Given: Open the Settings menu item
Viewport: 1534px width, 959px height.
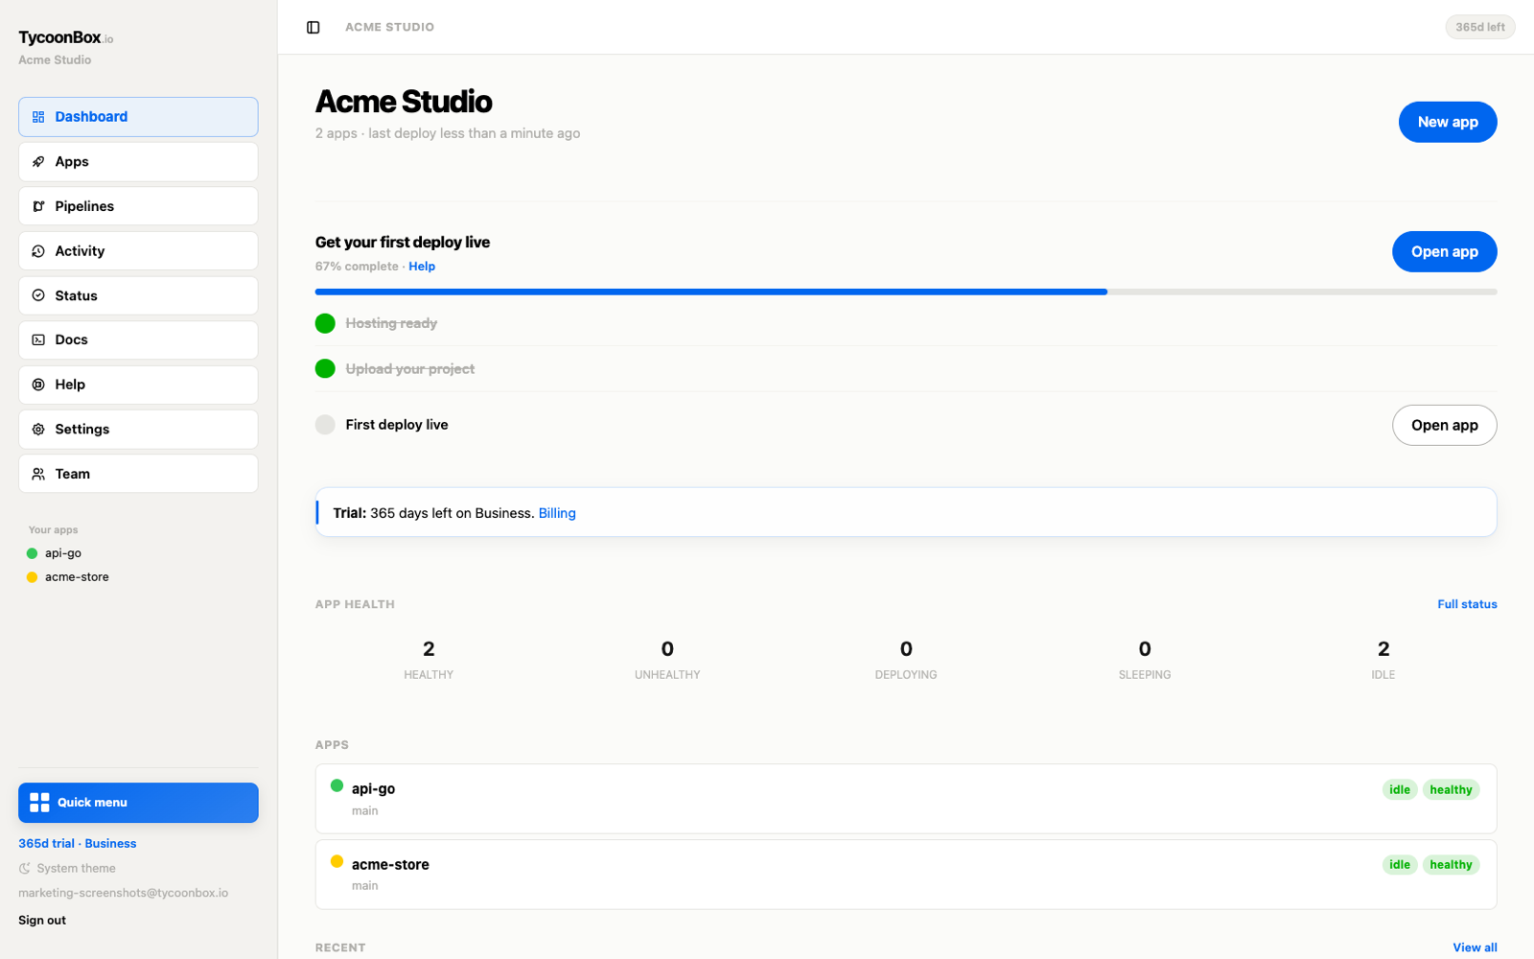Looking at the screenshot, I should (138, 430).
